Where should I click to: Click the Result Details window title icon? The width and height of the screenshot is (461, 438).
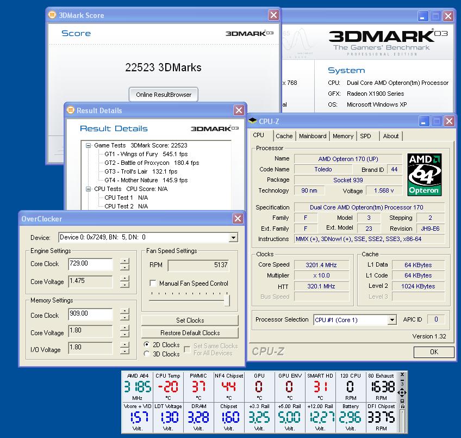(71, 110)
